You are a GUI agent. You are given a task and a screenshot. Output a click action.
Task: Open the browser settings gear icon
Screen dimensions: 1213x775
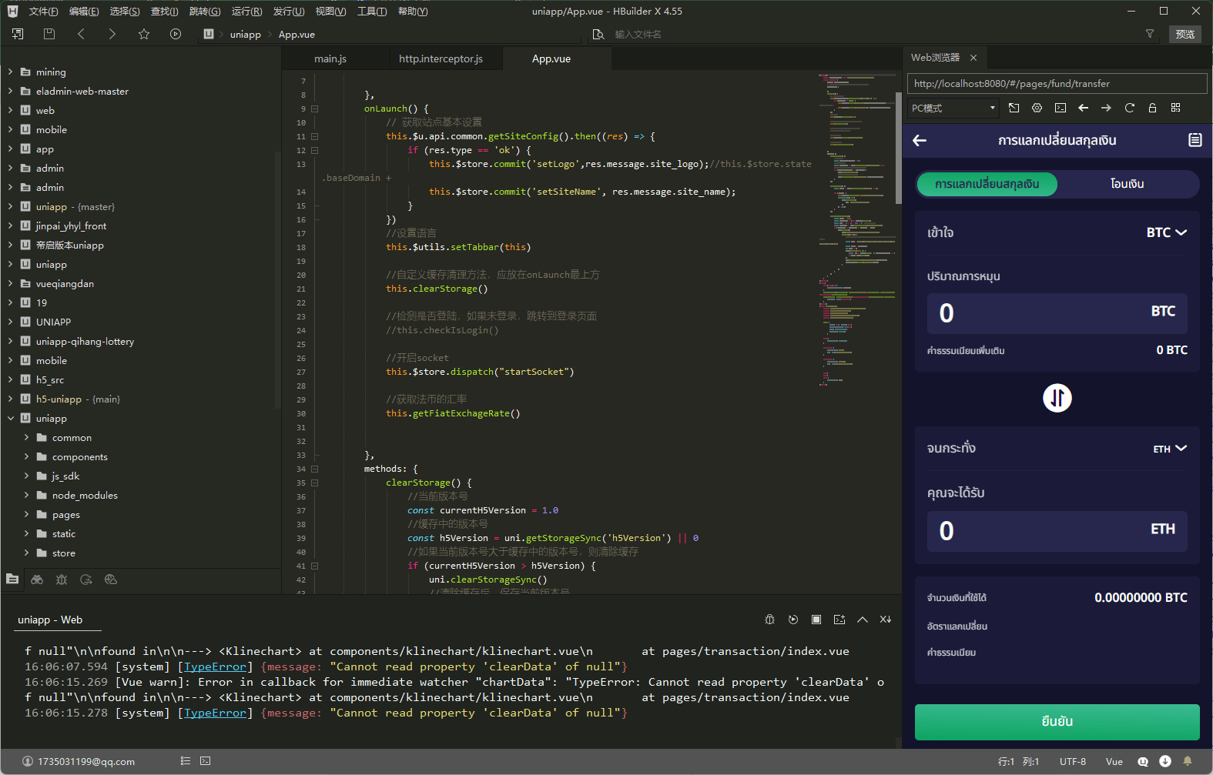(1037, 108)
